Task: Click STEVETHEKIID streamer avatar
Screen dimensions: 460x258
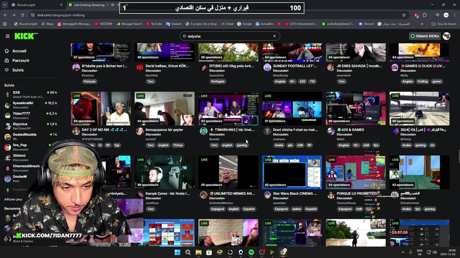Action: pos(76,131)
